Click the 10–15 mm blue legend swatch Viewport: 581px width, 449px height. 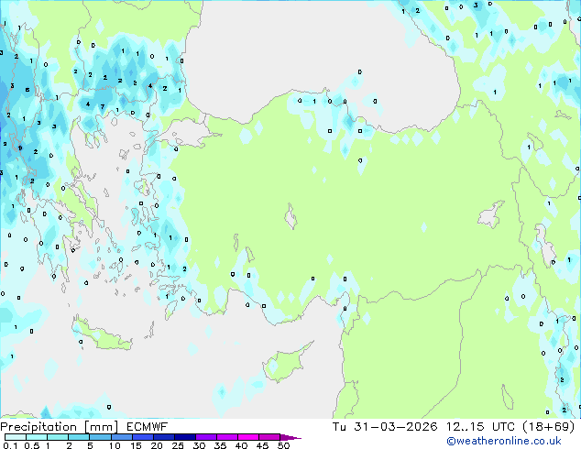(x=122, y=437)
